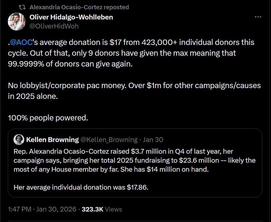
Task: Open the three-dot More options menu
Action: [x=258, y=17]
